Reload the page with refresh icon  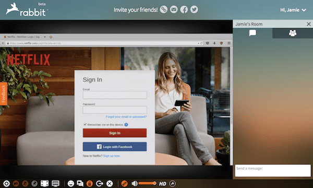pyautogui.click(x=201, y=43)
